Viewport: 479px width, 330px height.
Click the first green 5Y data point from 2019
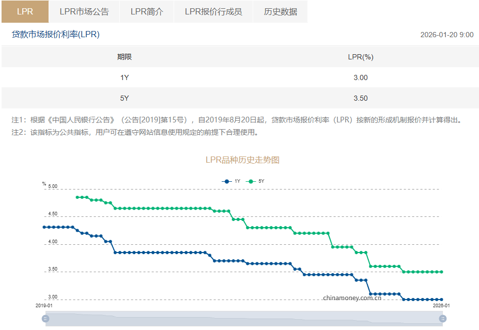[76, 197]
